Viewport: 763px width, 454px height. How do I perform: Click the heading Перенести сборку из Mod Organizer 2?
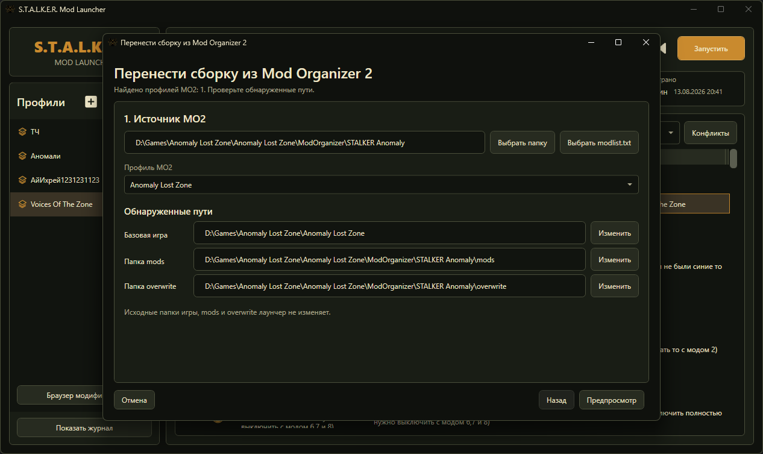click(x=243, y=74)
